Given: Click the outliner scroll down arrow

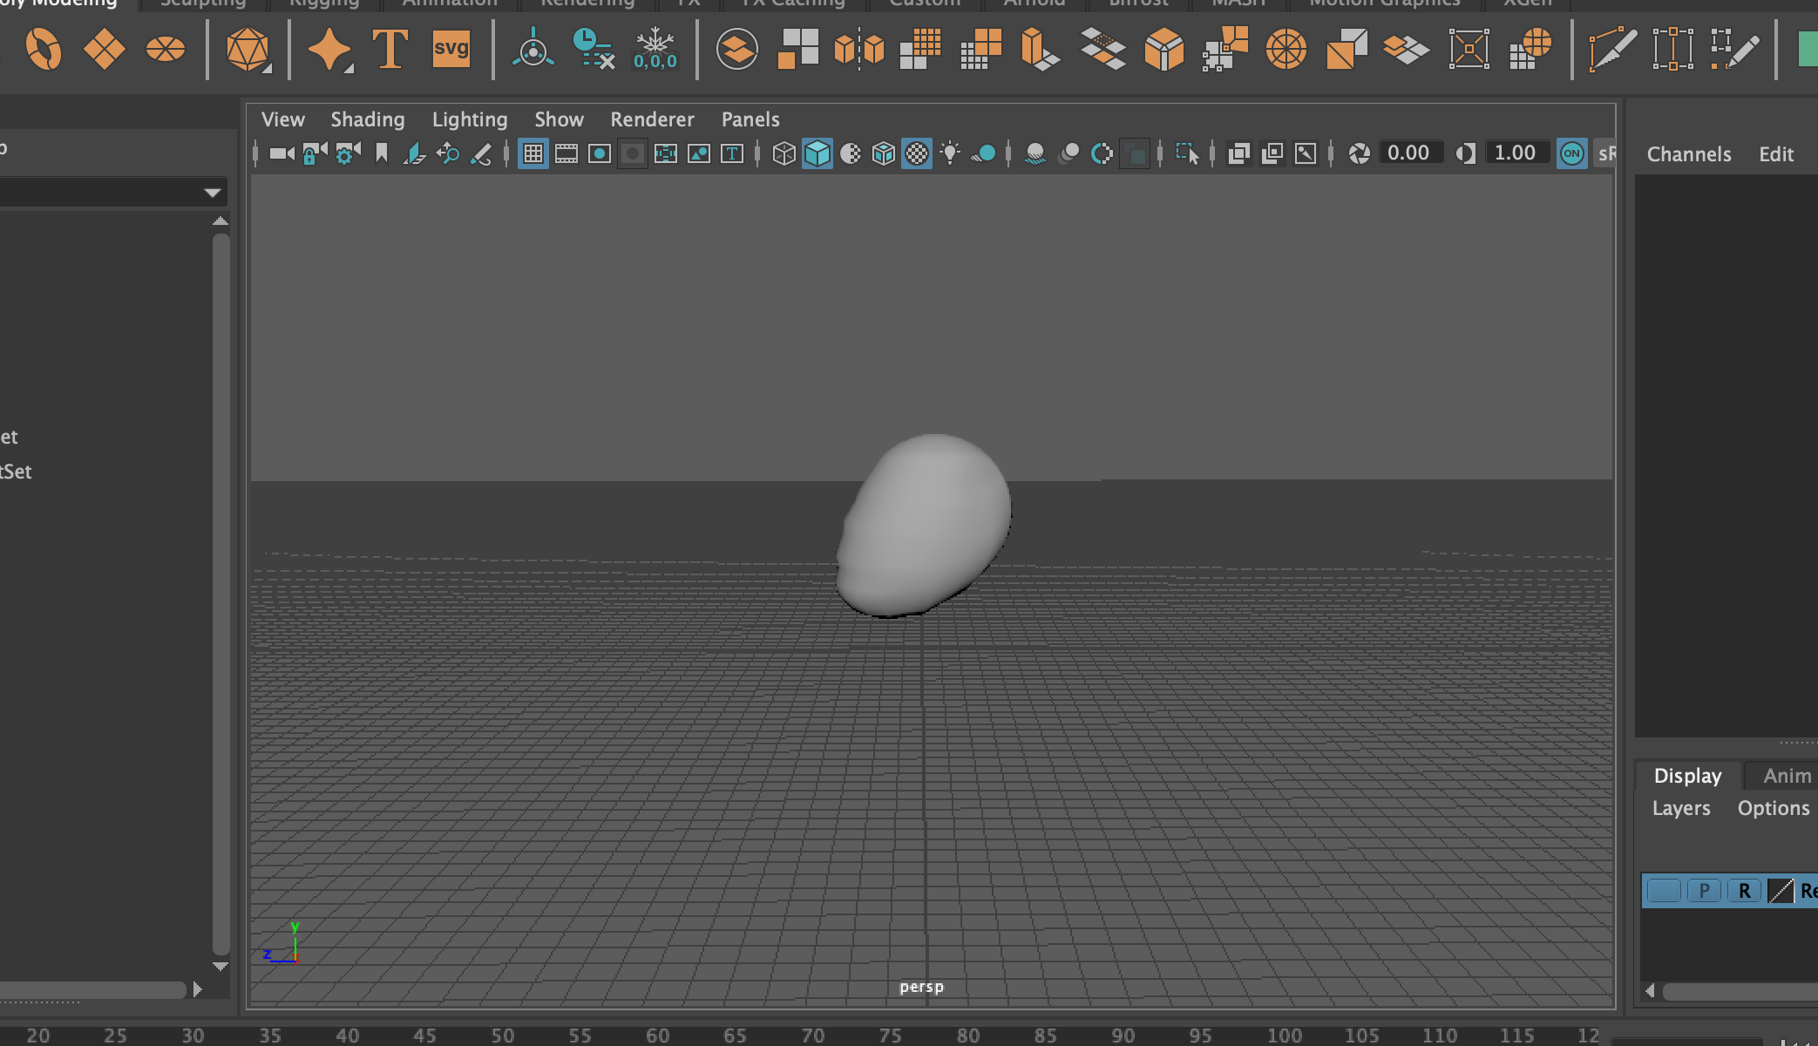Looking at the screenshot, I should click(220, 966).
